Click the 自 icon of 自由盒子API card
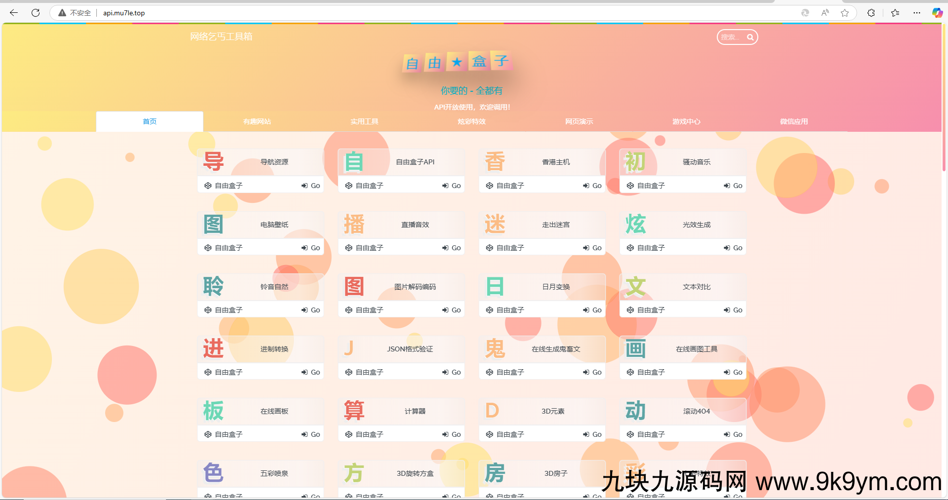948x500 pixels. (x=354, y=161)
